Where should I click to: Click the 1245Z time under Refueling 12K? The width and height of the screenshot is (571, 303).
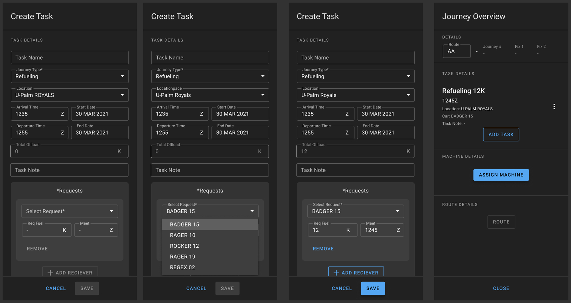pyautogui.click(x=450, y=101)
